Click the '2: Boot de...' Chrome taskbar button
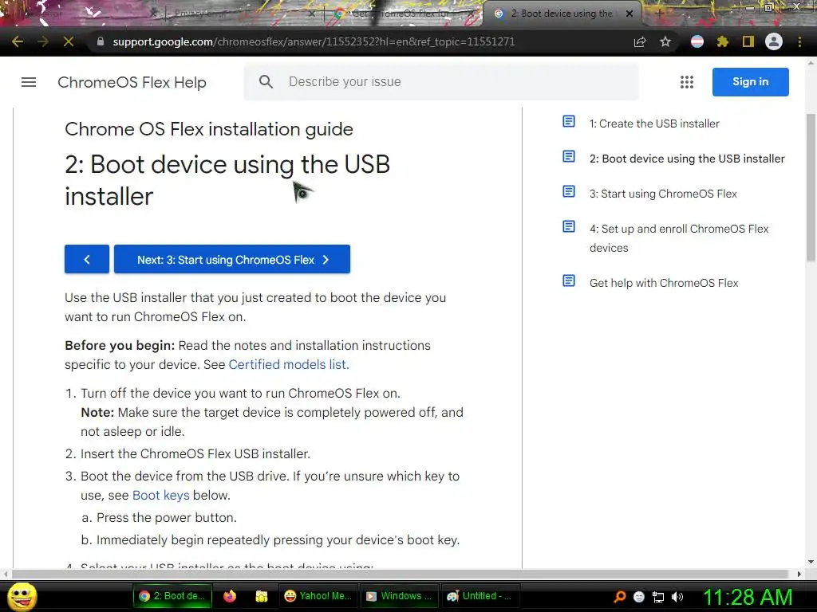Image resolution: width=817 pixels, height=612 pixels. click(x=173, y=596)
